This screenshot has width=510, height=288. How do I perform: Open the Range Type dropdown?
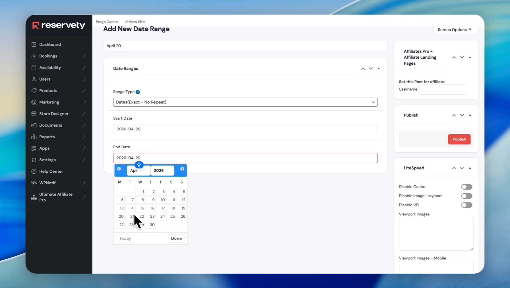[x=245, y=102]
